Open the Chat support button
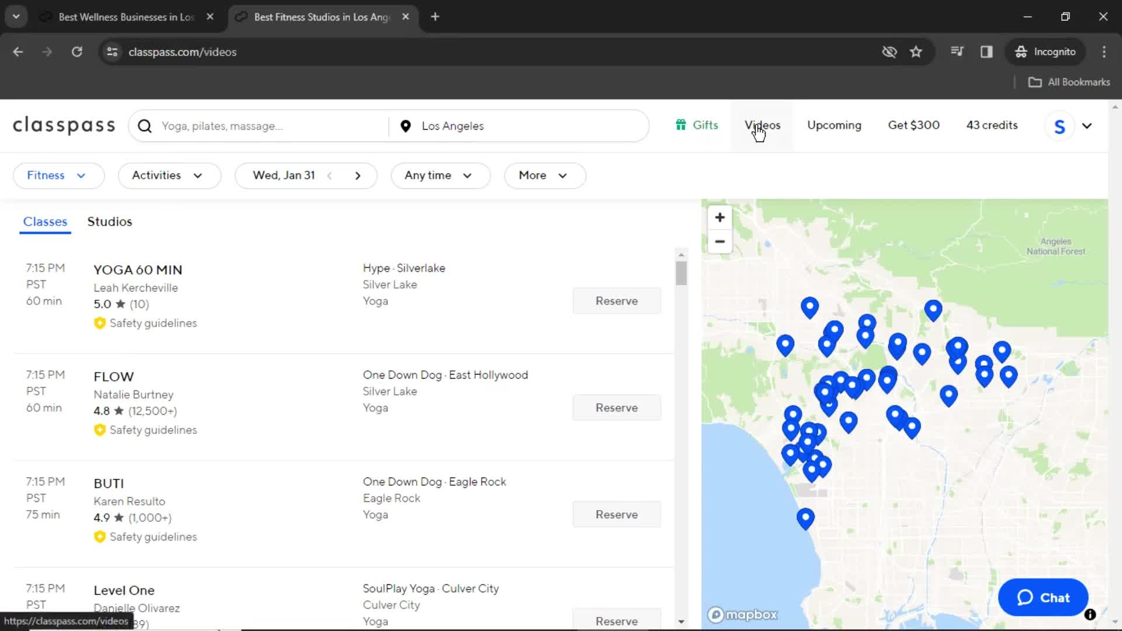This screenshot has width=1122, height=631. pyautogui.click(x=1043, y=598)
